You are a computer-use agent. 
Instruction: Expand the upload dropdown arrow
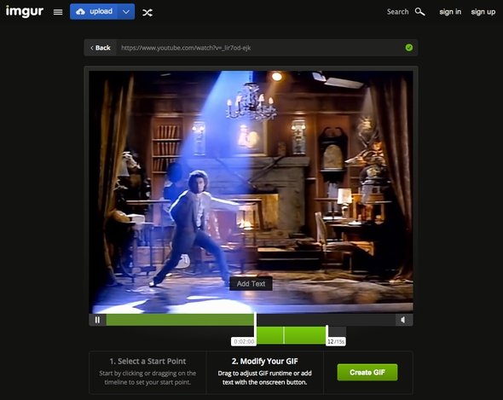click(126, 12)
